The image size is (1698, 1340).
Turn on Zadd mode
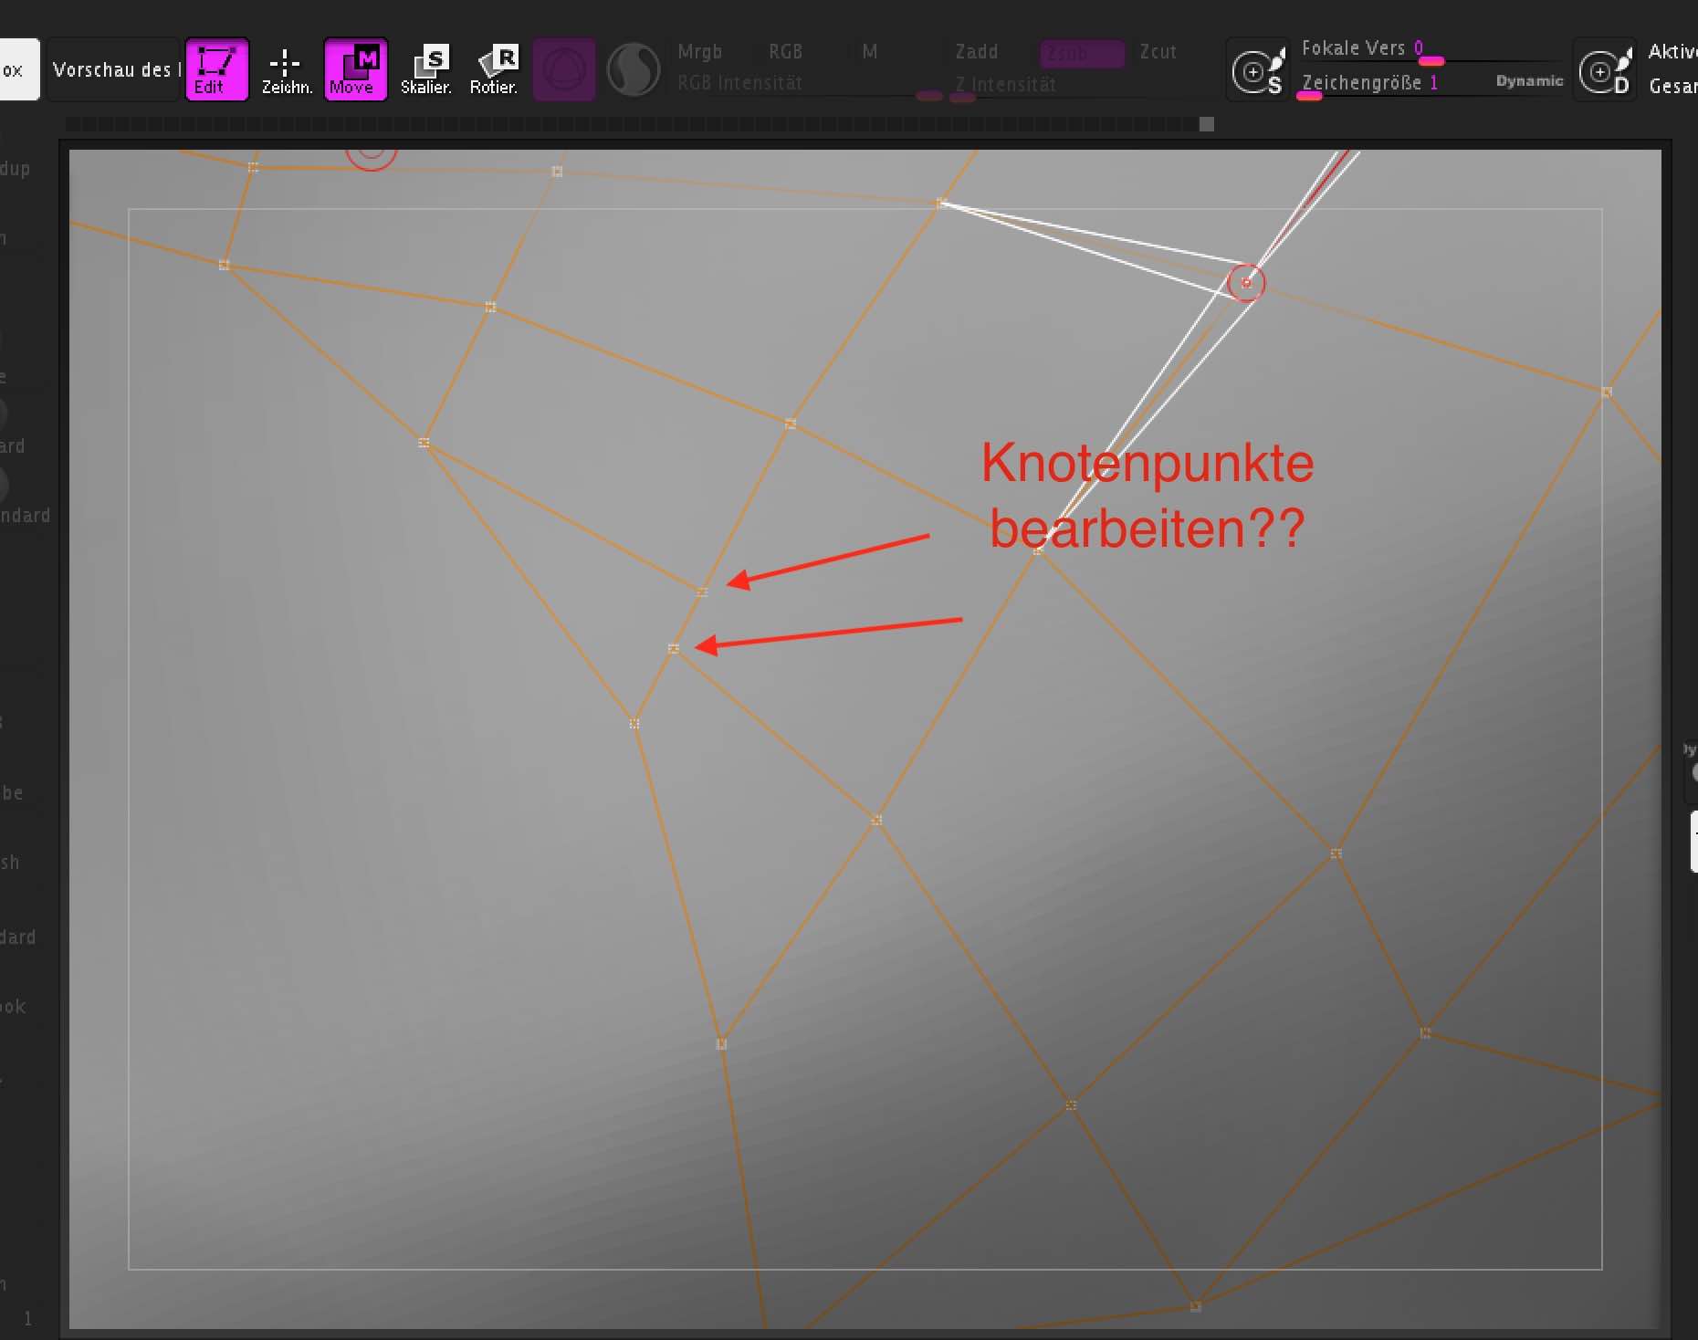pyautogui.click(x=976, y=52)
